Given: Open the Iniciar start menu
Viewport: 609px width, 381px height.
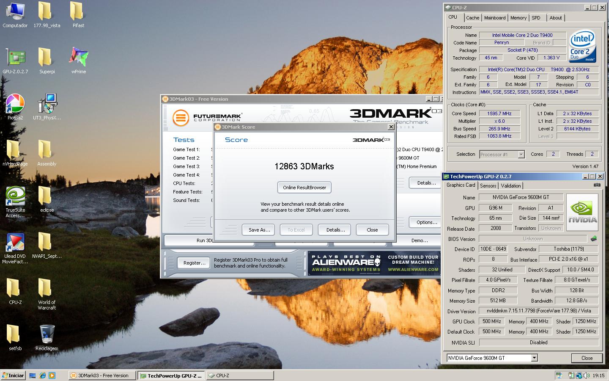Looking at the screenshot, I should tap(14, 375).
